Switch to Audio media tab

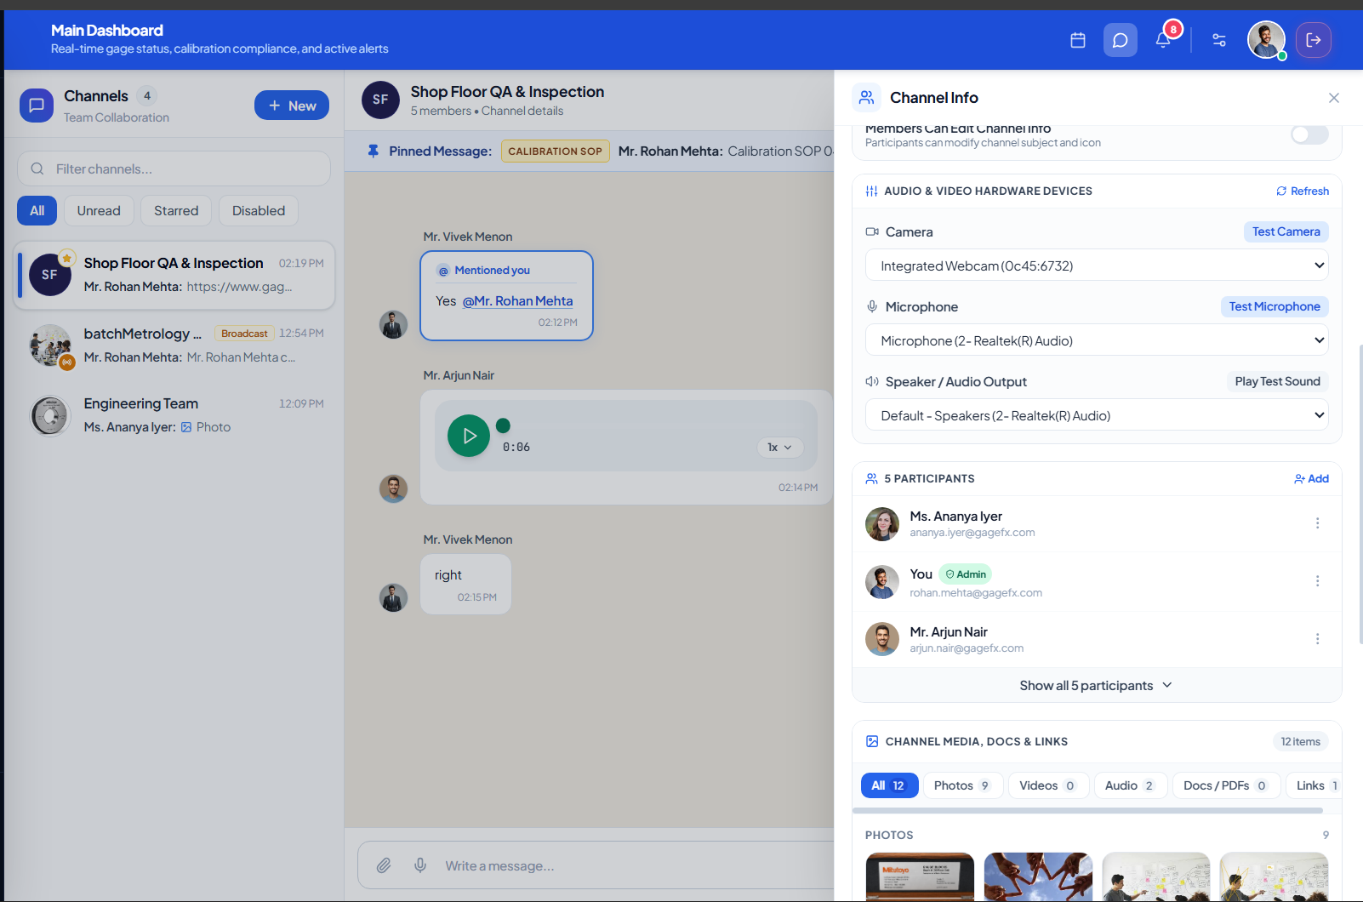click(x=1131, y=785)
